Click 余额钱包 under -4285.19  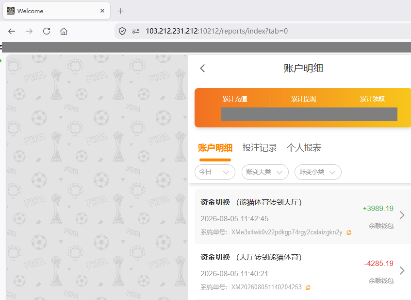381,281
